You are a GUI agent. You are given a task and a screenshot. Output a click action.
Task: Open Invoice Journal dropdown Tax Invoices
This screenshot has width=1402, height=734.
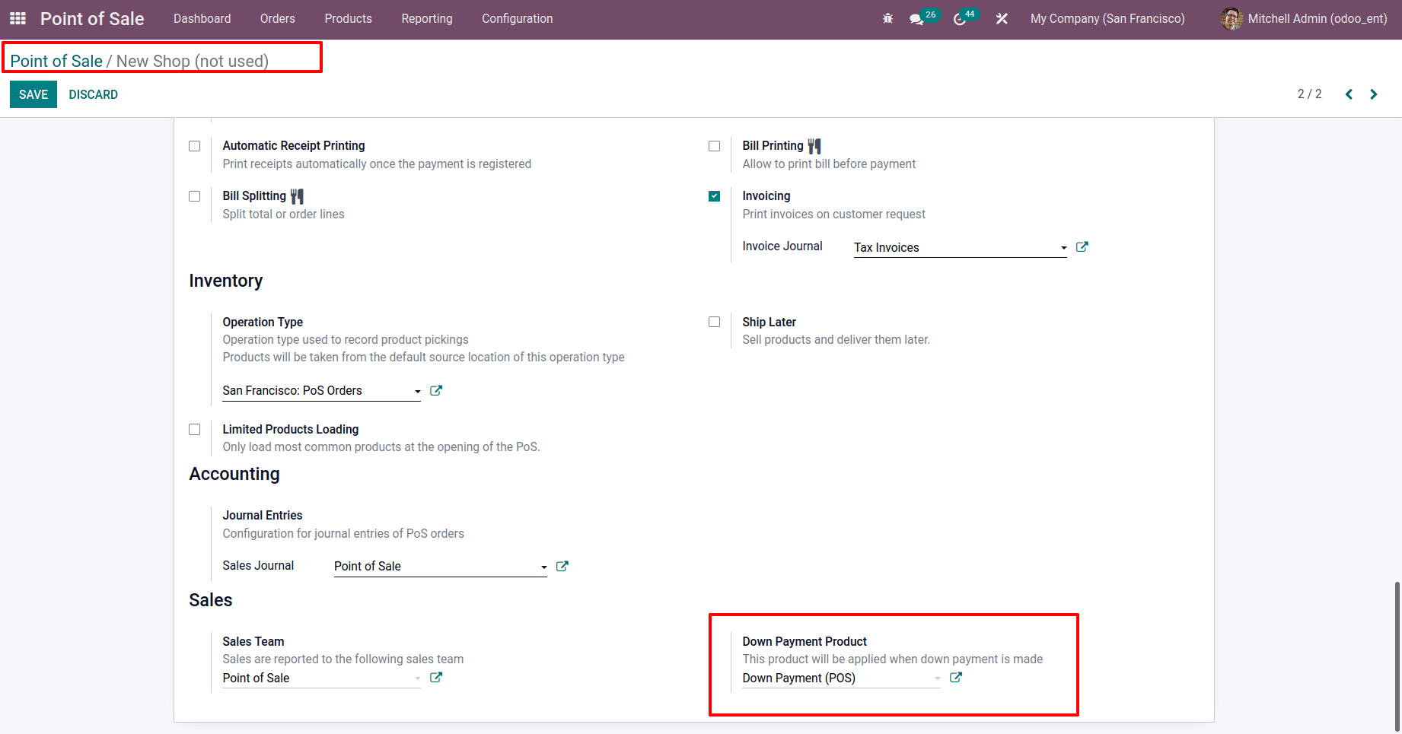(x=960, y=248)
